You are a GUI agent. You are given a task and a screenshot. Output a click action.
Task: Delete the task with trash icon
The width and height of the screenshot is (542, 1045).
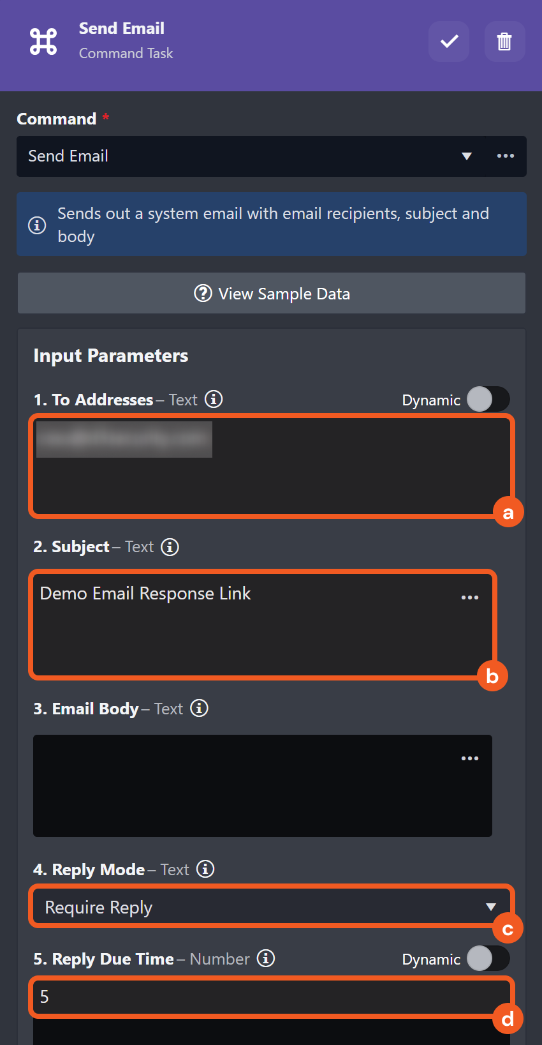(x=504, y=41)
